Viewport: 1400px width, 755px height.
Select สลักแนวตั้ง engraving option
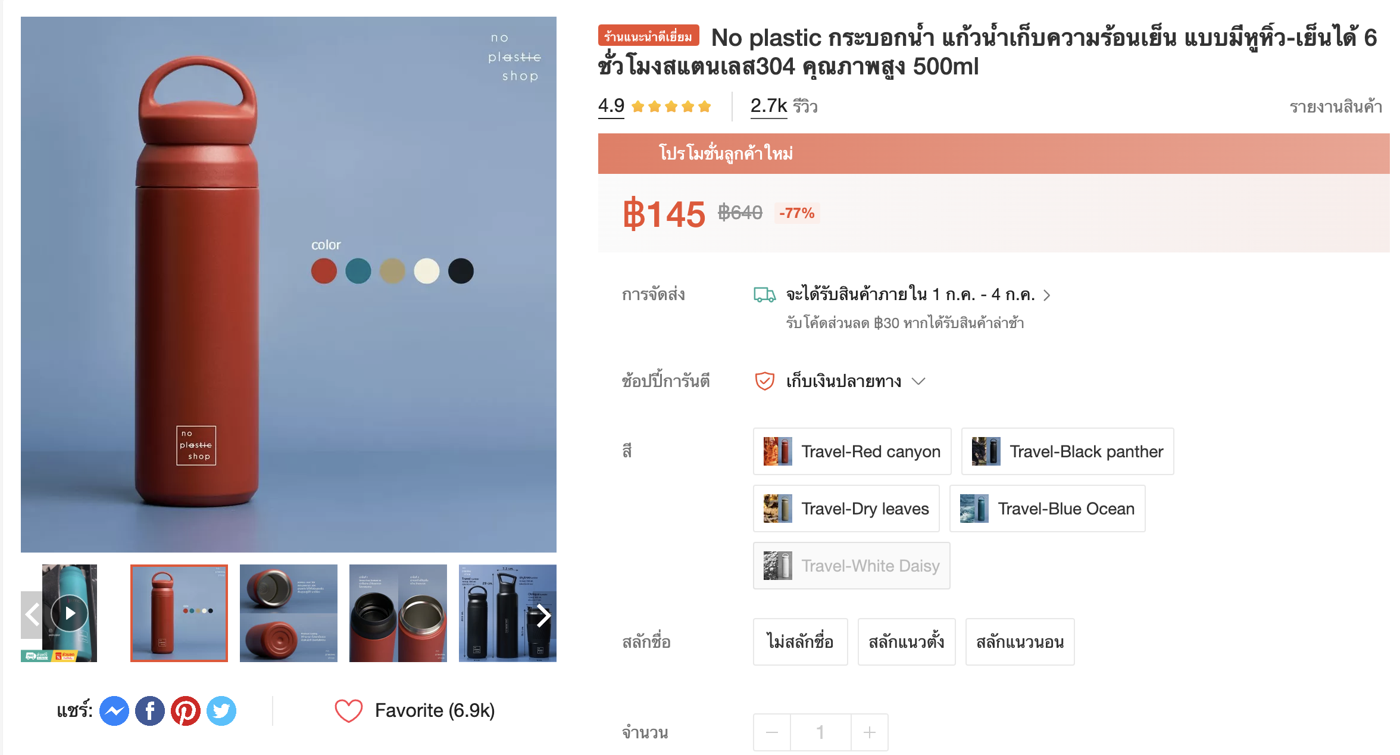[906, 642]
